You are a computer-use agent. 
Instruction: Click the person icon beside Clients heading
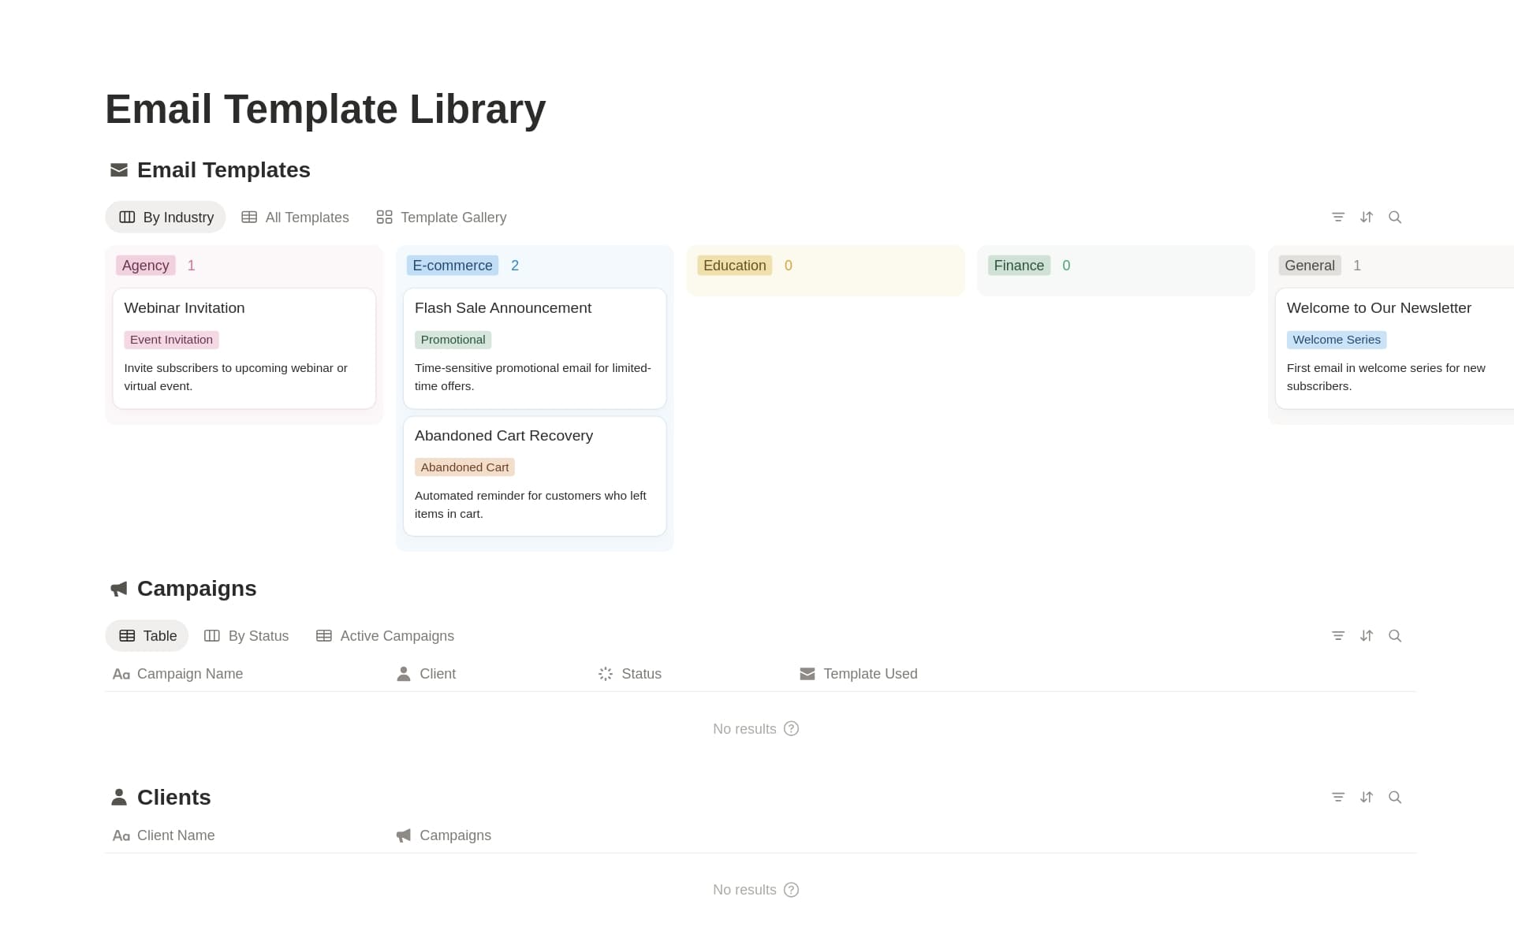tap(119, 797)
